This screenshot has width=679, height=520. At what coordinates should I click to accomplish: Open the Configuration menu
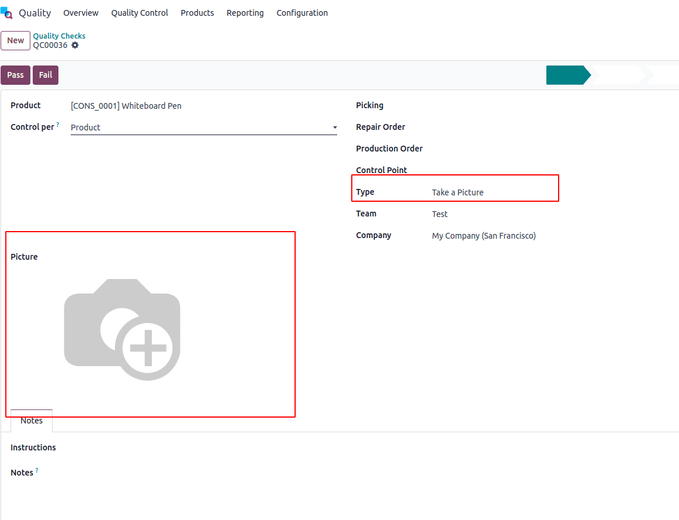pos(302,12)
